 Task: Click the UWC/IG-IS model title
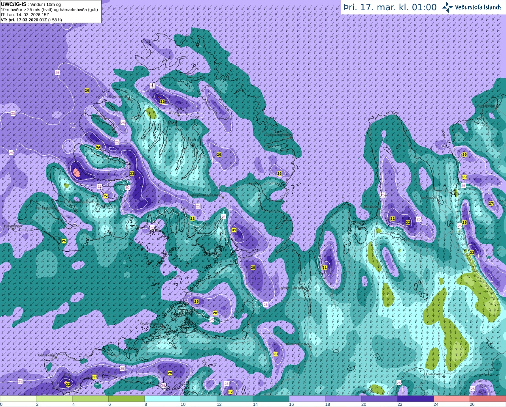tap(13, 4)
